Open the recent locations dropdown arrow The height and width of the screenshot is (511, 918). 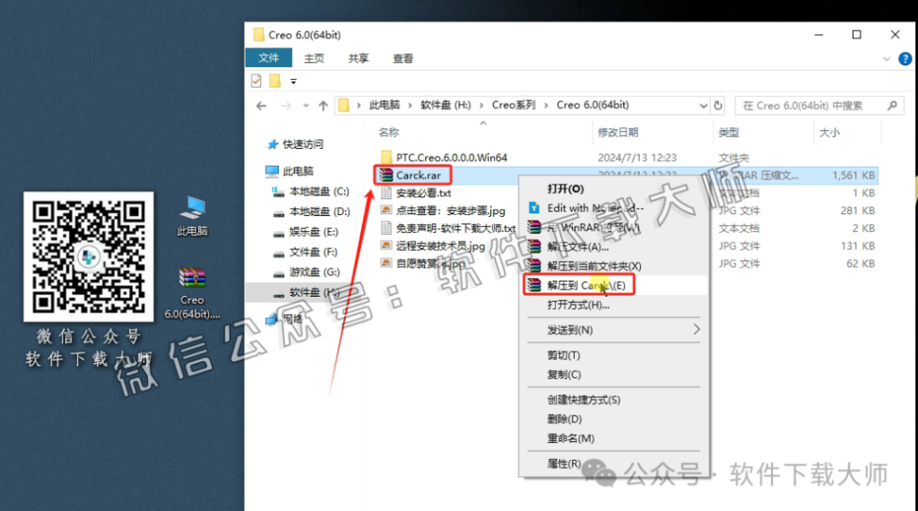tap(306, 106)
